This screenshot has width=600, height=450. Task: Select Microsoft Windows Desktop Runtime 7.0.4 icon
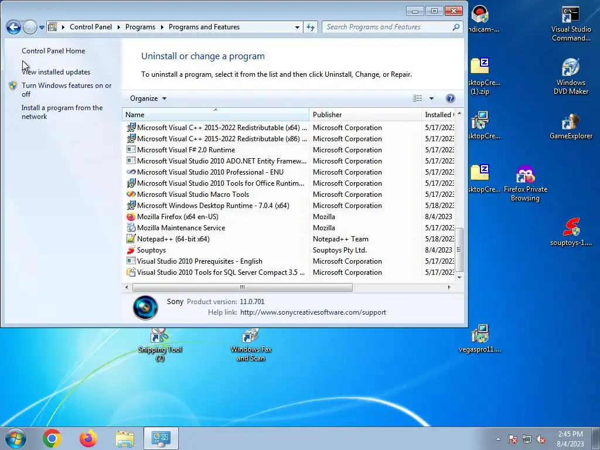[131, 205]
